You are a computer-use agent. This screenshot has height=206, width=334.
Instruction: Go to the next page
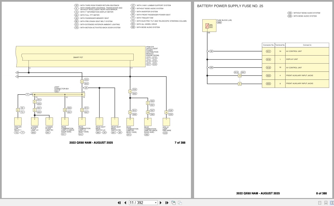161,203
